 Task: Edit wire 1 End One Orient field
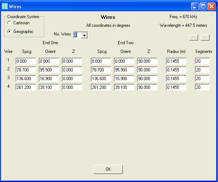[49, 61]
